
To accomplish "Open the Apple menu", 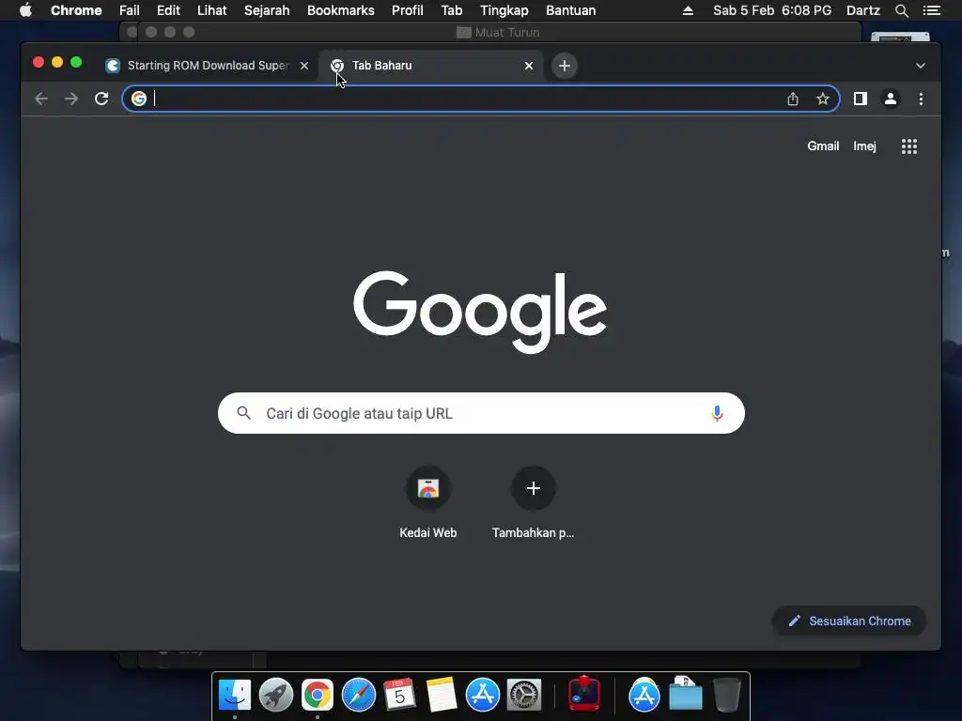I will (25, 10).
